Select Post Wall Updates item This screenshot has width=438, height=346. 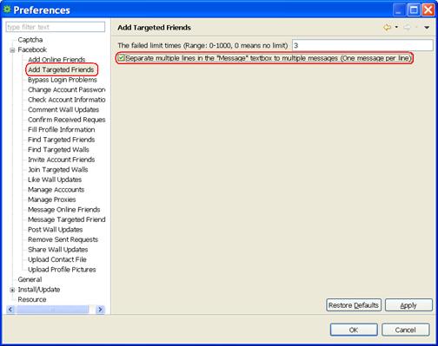coord(56,230)
